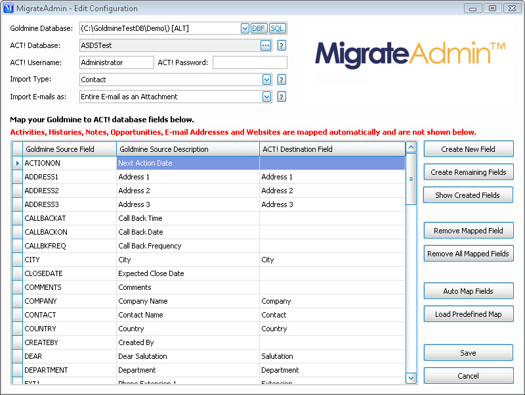Select the ADDRESS2 source field cell

[70, 191]
